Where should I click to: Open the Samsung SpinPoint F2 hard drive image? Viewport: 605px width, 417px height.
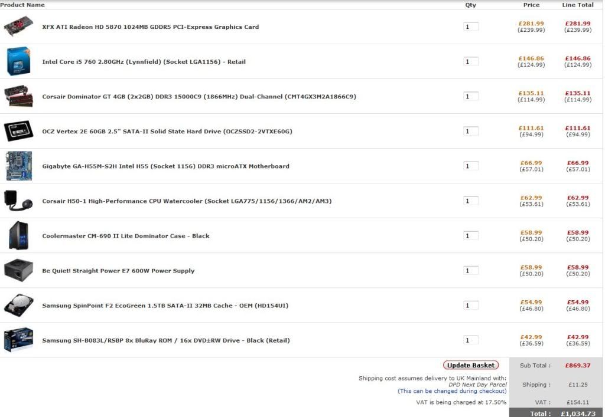[18, 306]
